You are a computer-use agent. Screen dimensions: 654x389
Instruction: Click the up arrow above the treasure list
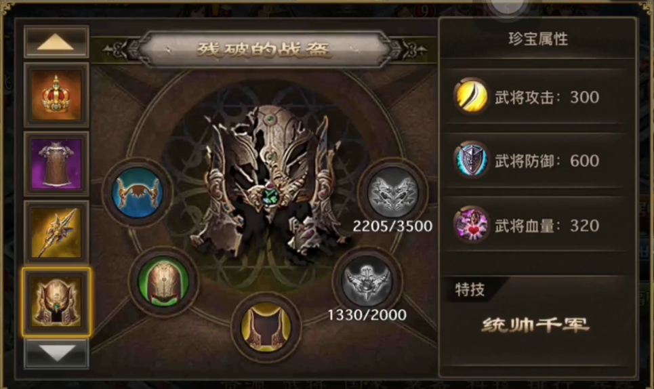(x=56, y=42)
